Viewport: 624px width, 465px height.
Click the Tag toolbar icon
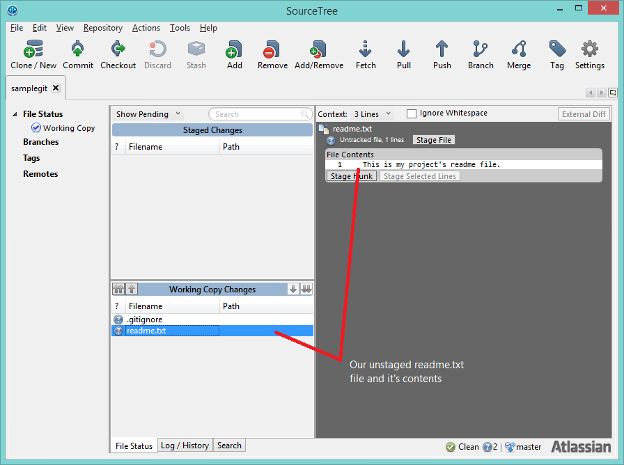click(x=556, y=55)
